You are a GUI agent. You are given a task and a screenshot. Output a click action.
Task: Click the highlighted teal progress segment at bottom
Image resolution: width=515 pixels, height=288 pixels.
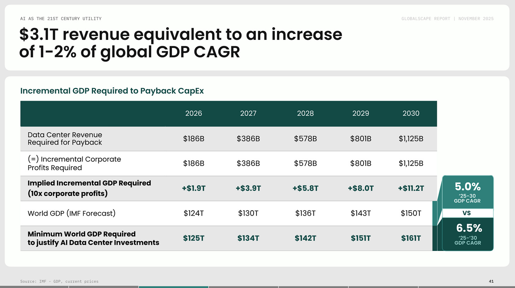[173, 287]
